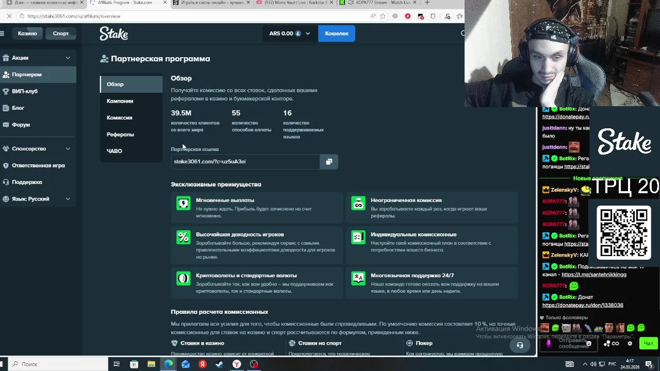Open the ARS 0.00 balance dropdown

point(290,33)
